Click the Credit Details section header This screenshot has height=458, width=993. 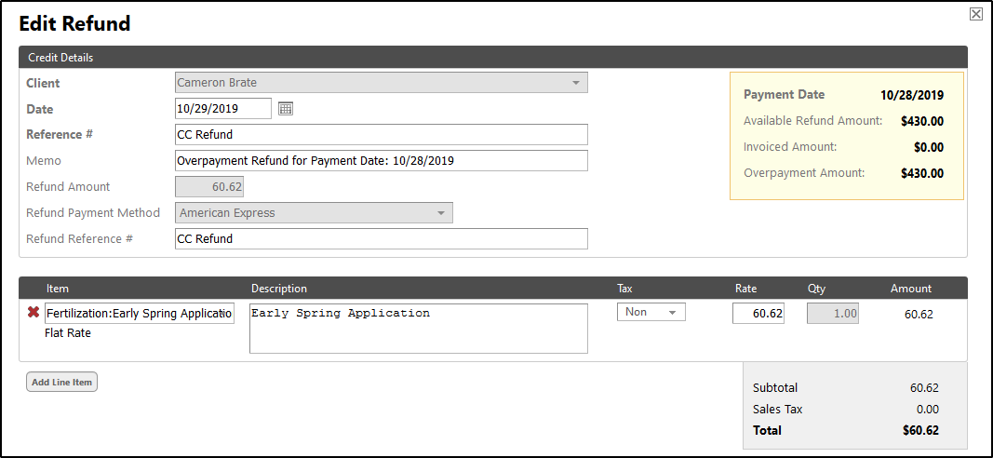coord(60,58)
